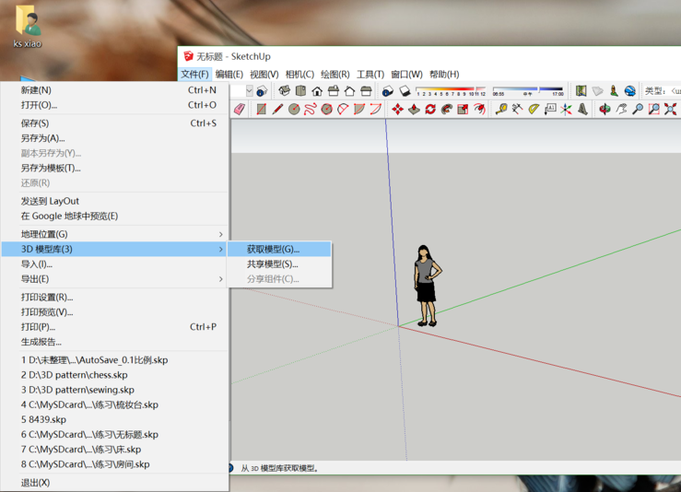Click Photo Textures person icon
Viewport: 681px width, 492px height.
(614, 91)
